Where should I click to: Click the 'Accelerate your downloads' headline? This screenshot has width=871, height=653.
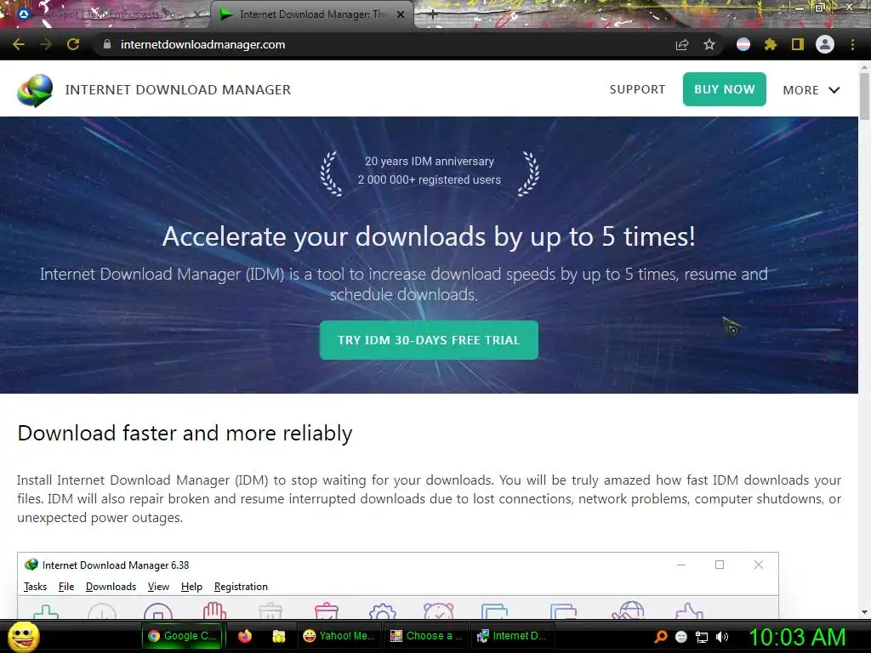click(429, 236)
